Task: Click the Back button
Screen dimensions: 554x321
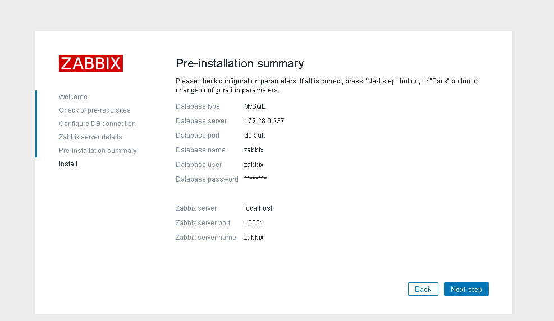Action: pos(423,289)
